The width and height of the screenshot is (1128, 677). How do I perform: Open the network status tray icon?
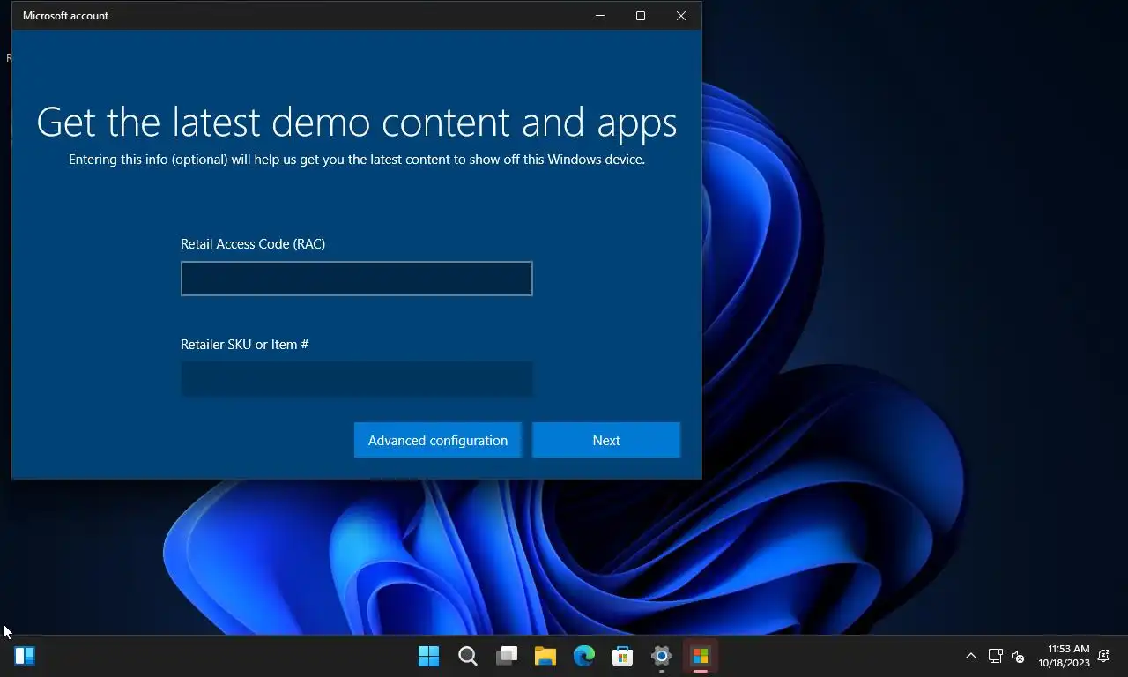click(x=996, y=656)
